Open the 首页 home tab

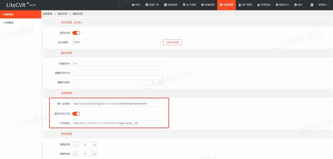click(136, 5)
